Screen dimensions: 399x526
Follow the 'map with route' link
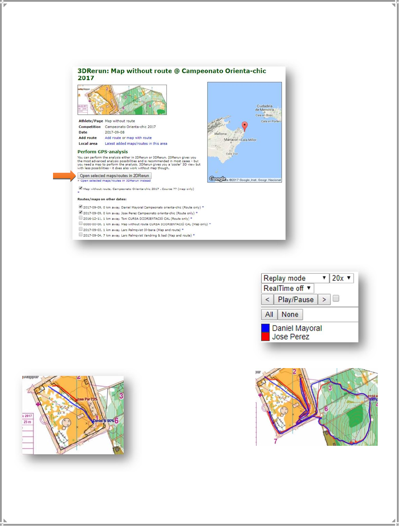click(139, 138)
